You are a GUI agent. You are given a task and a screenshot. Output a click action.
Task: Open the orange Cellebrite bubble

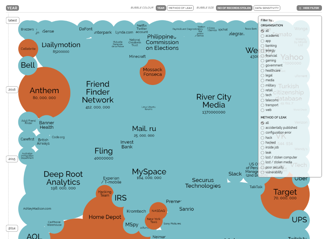click(28, 49)
